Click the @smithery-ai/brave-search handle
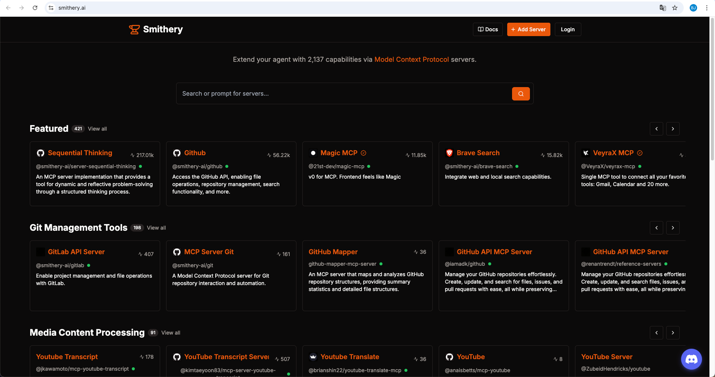 [x=479, y=166]
